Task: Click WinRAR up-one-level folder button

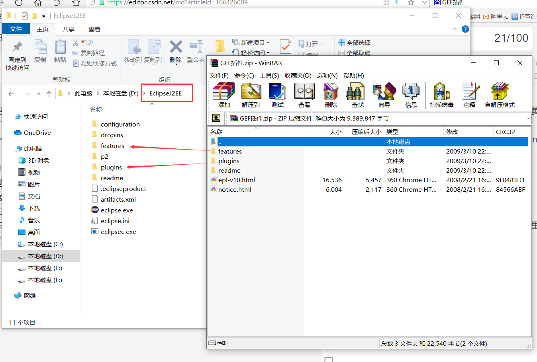Action: [x=216, y=118]
